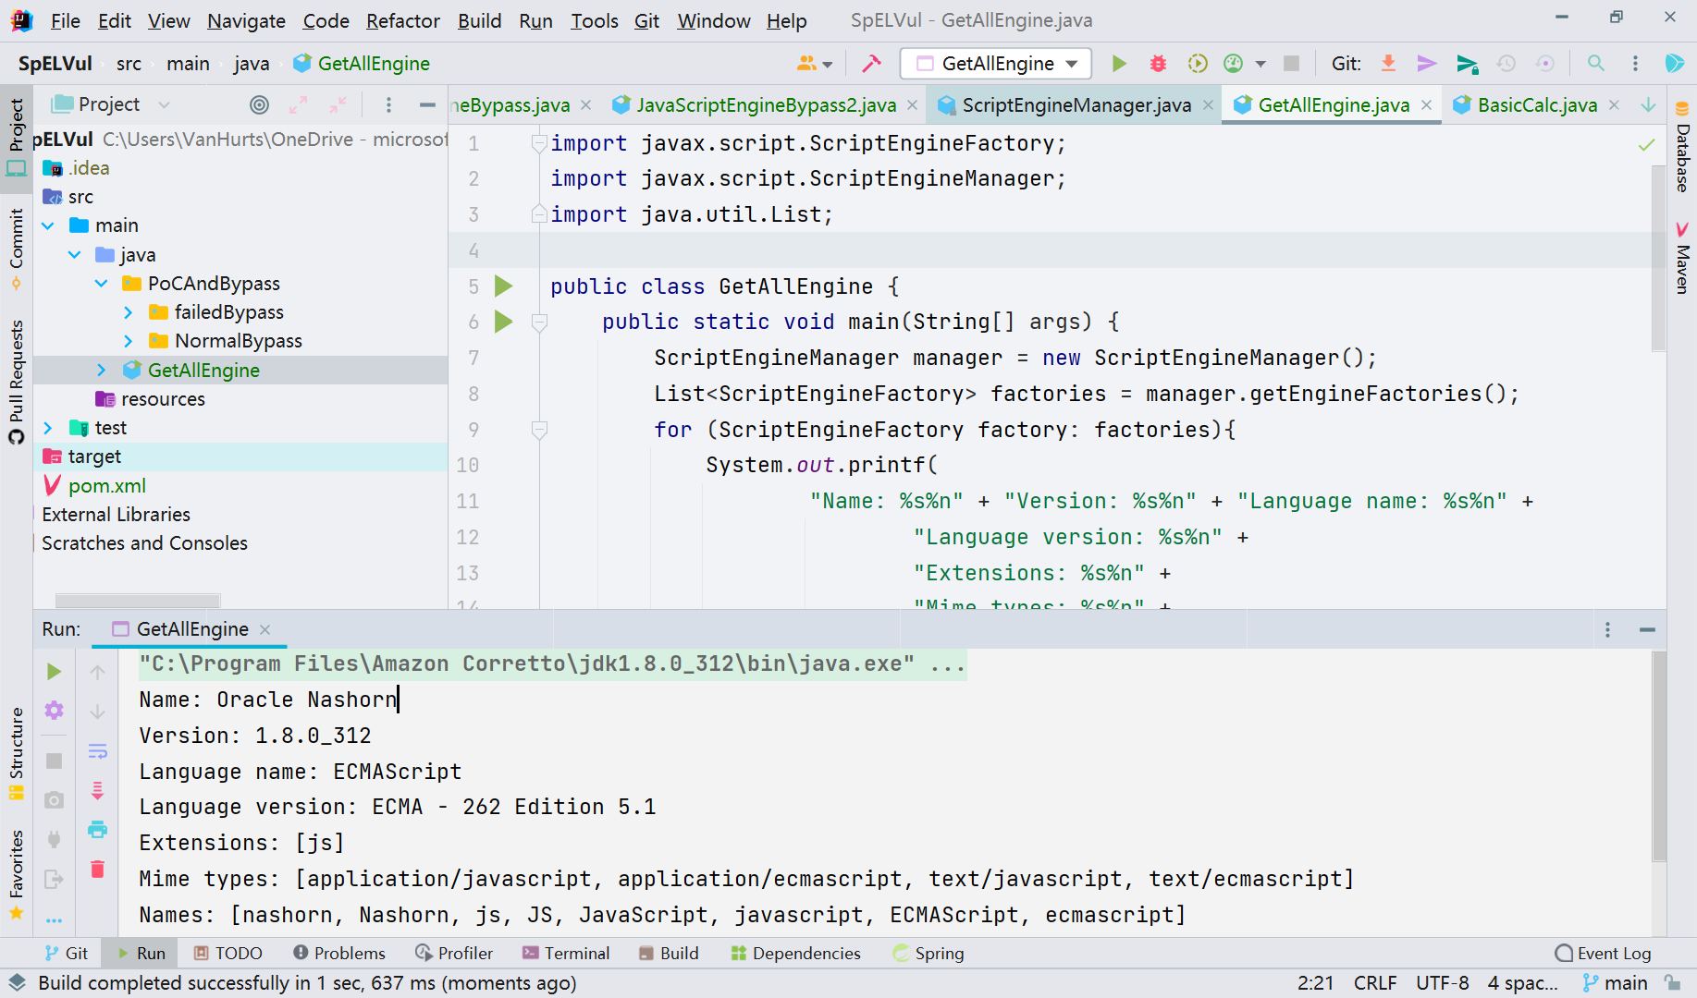Collapse the PoCAndBypass folder
1697x998 pixels.
click(x=102, y=284)
